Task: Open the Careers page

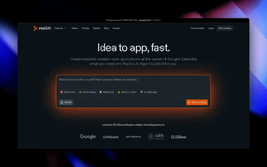Action: [x=116, y=28]
